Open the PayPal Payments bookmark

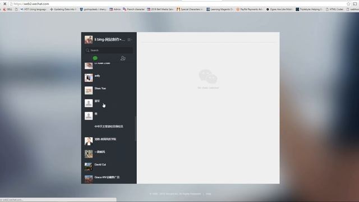[x=249, y=10]
